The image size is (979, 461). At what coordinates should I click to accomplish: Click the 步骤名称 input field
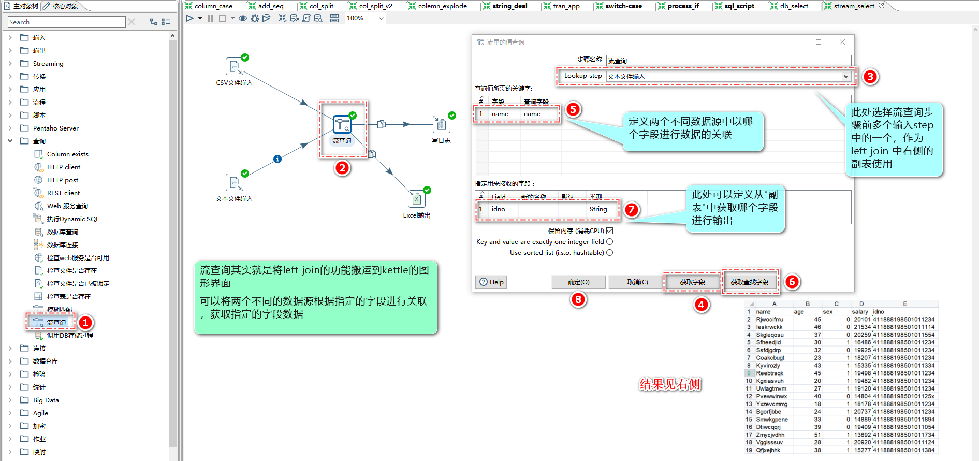[728, 61]
